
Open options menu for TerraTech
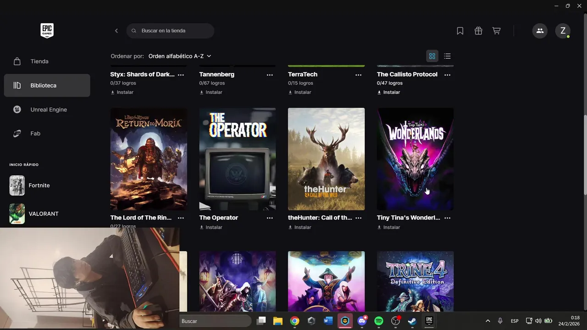358,75
